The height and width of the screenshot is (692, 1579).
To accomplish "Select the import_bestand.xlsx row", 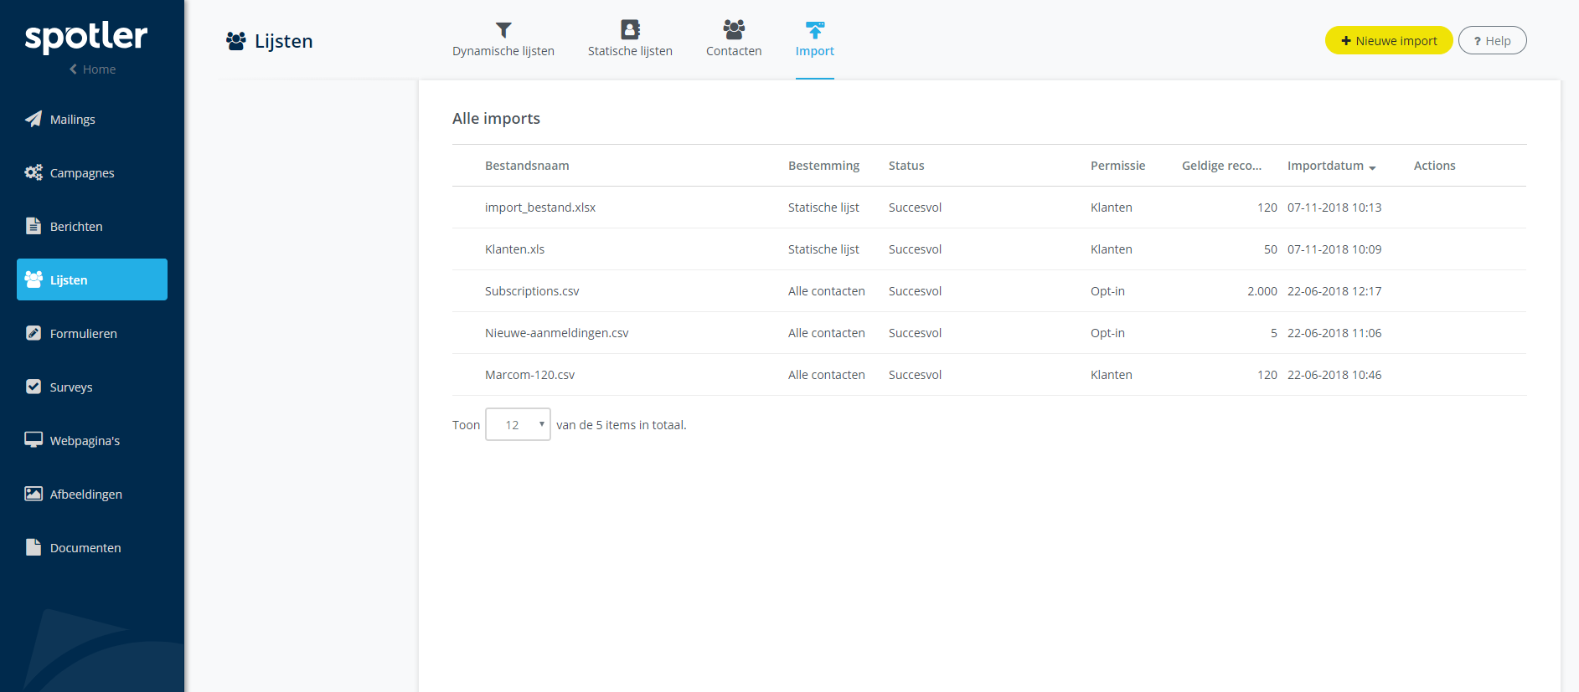I will click(540, 208).
